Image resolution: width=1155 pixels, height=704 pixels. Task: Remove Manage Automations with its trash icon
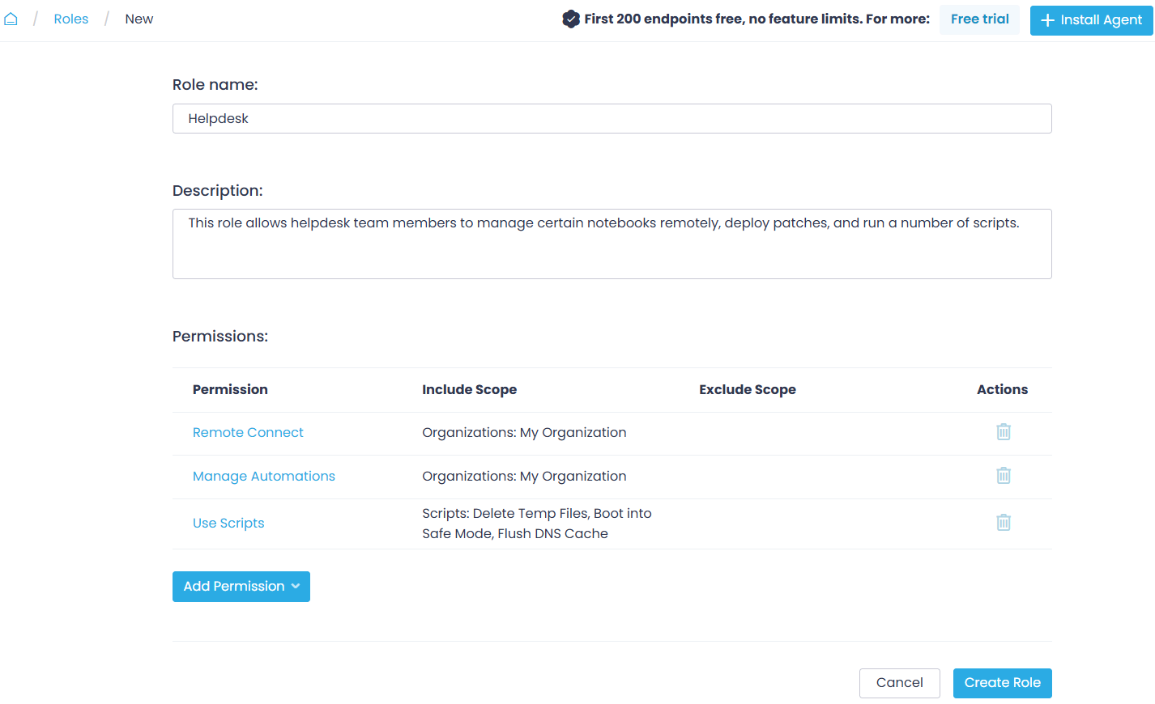pyautogui.click(x=1003, y=476)
